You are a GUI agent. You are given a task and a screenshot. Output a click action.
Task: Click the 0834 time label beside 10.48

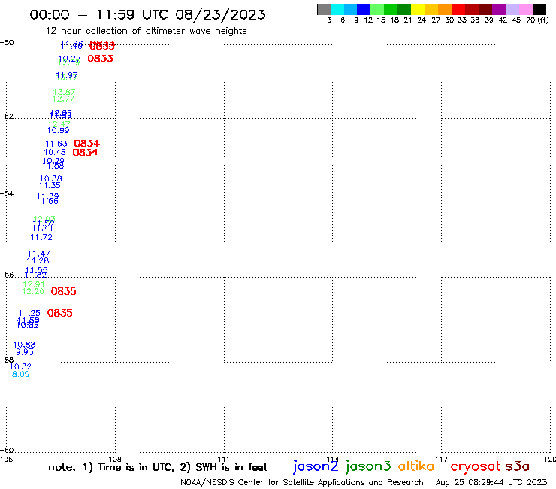86,153
